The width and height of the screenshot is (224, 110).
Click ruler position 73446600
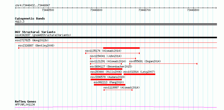(96, 10)
